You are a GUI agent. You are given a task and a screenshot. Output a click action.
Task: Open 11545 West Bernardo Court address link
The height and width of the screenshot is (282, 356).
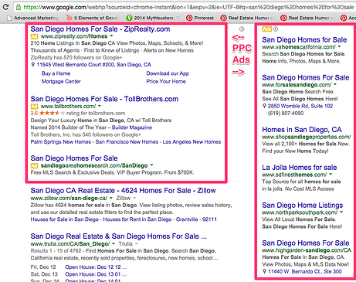(93, 65)
